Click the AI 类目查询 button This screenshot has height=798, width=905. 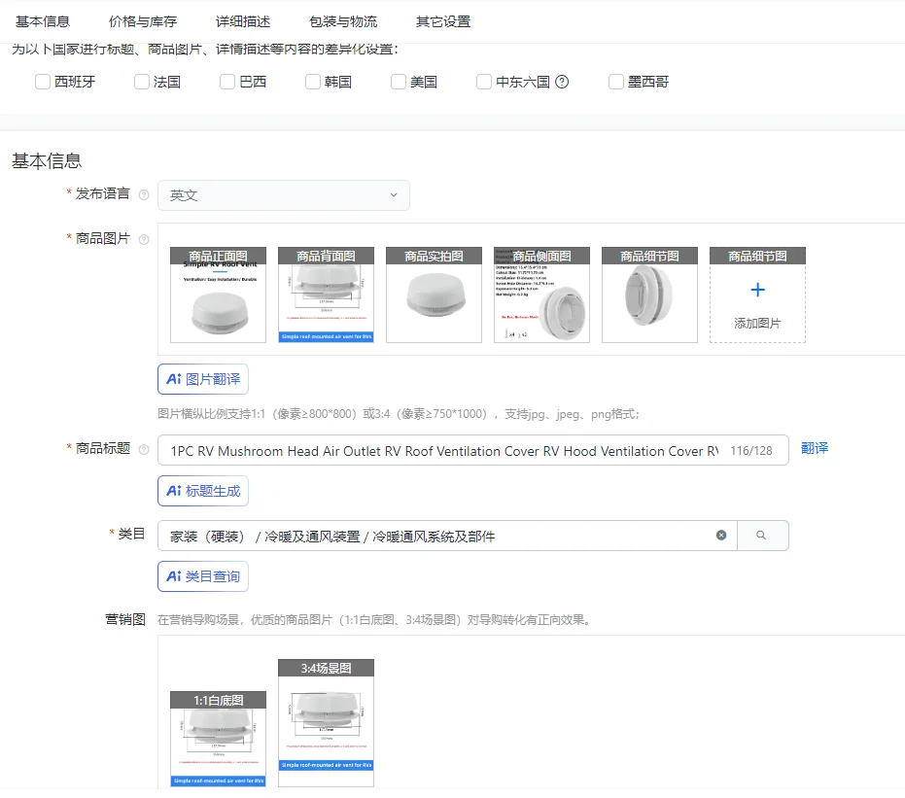[203, 576]
